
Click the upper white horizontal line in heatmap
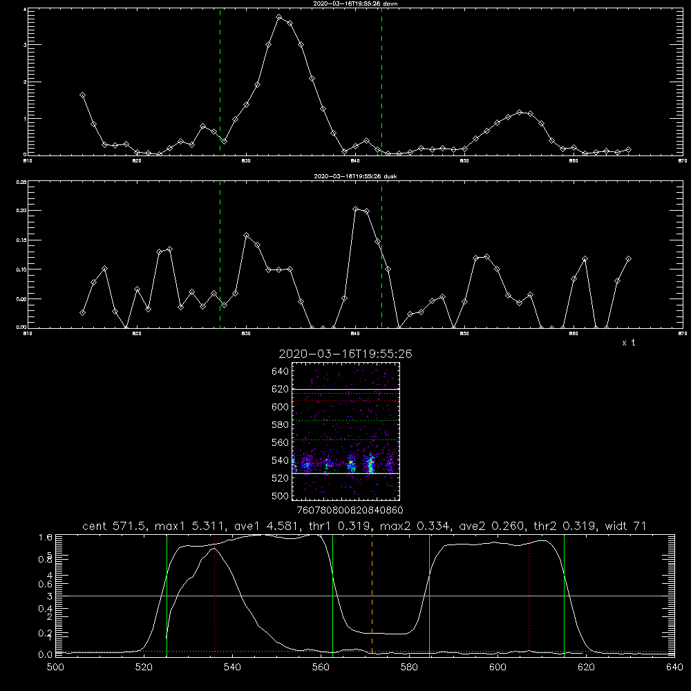345,389
